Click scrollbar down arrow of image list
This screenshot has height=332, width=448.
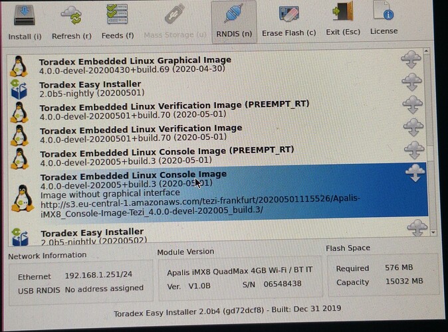coord(433,232)
